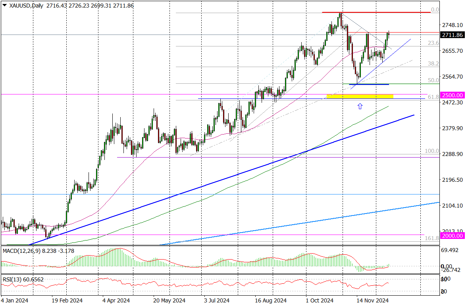Screen dimensions: 468x306
Task: Click the MACD scale value -26.742
Action: tap(451, 270)
